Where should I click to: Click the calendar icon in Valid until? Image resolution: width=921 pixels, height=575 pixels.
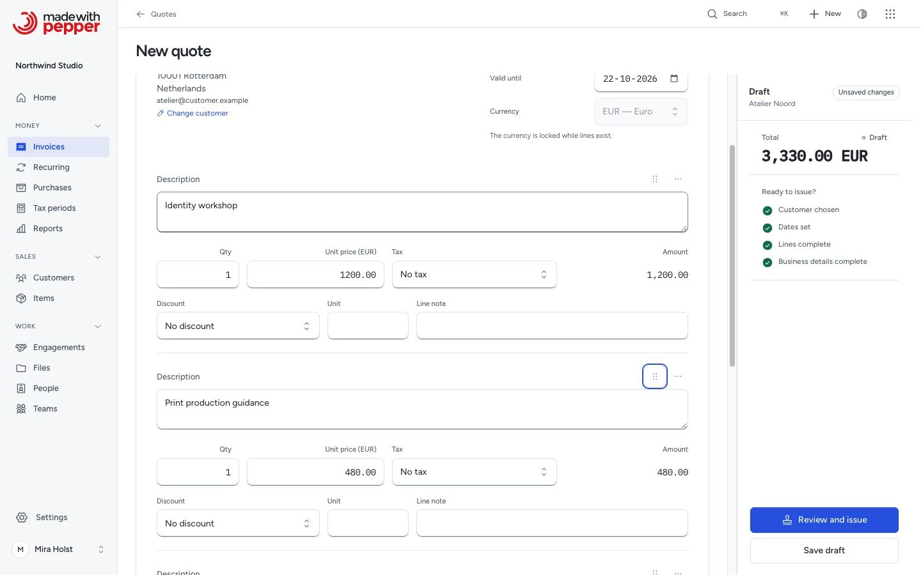[674, 79]
